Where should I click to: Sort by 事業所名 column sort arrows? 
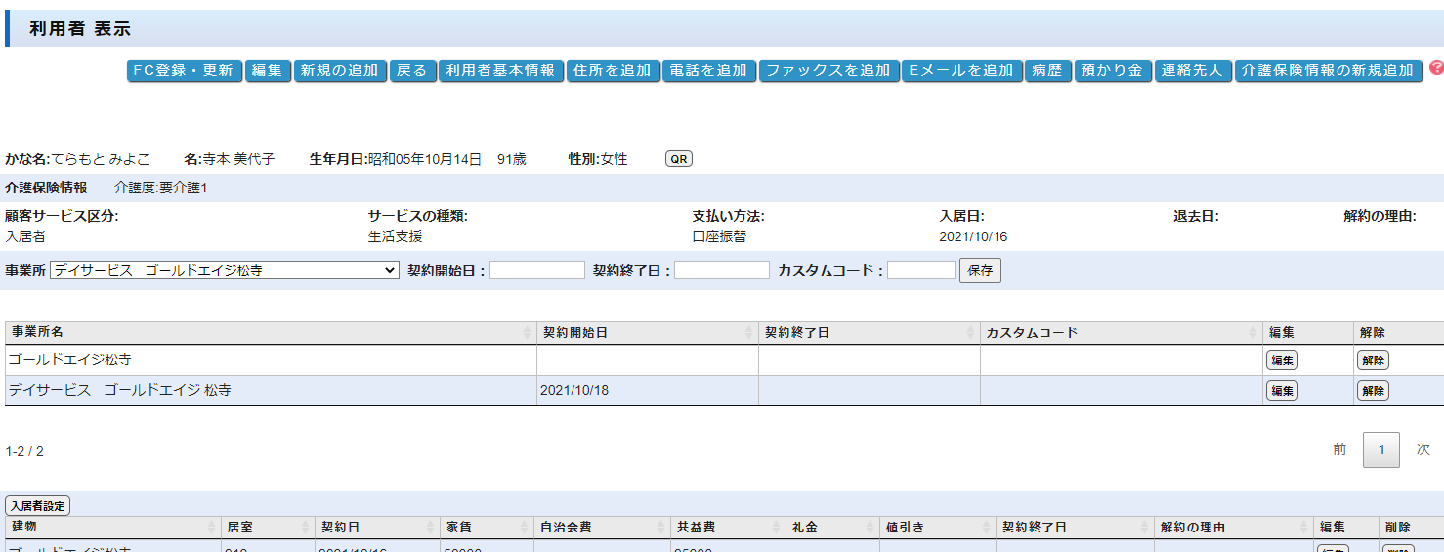528,333
